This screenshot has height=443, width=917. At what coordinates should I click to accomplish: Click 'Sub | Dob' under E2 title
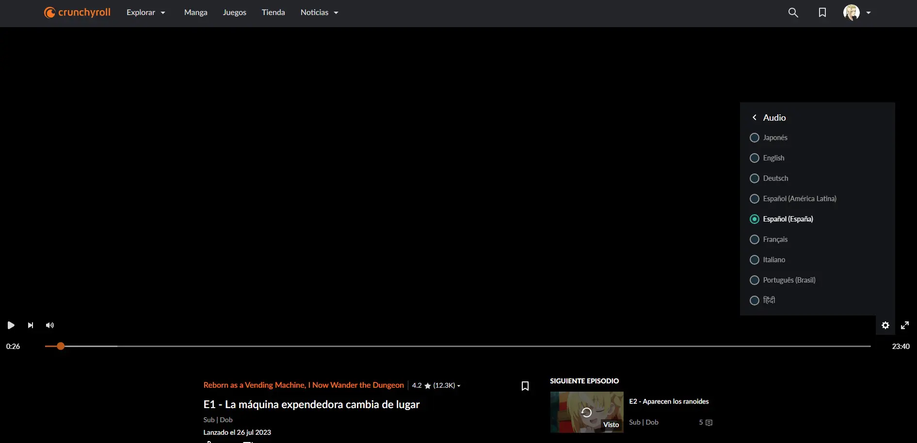click(644, 422)
